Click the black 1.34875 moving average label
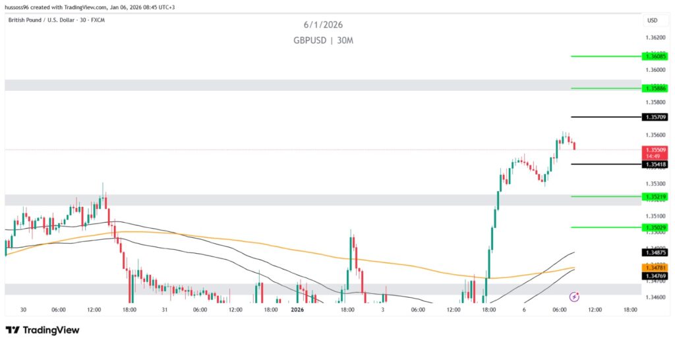The image size is (675, 344). [x=656, y=252]
